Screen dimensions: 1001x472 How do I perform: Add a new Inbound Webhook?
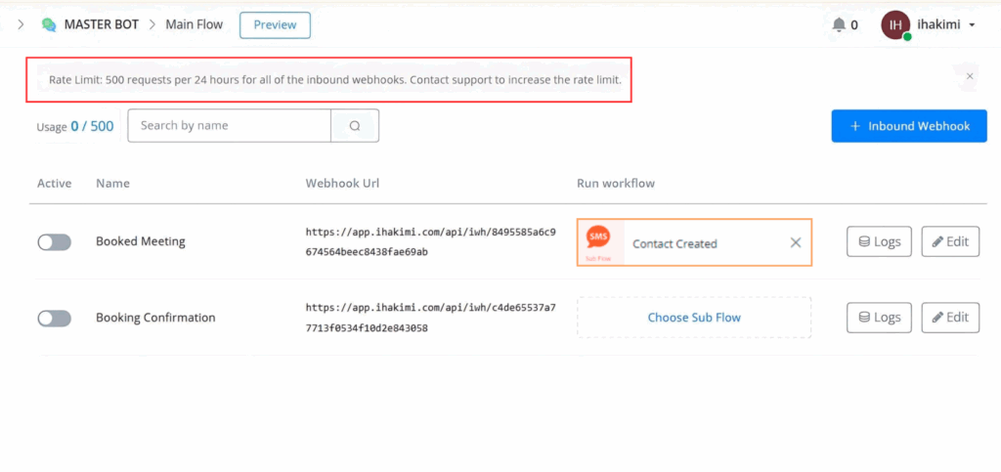pyautogui.click(x=909, y=126)
